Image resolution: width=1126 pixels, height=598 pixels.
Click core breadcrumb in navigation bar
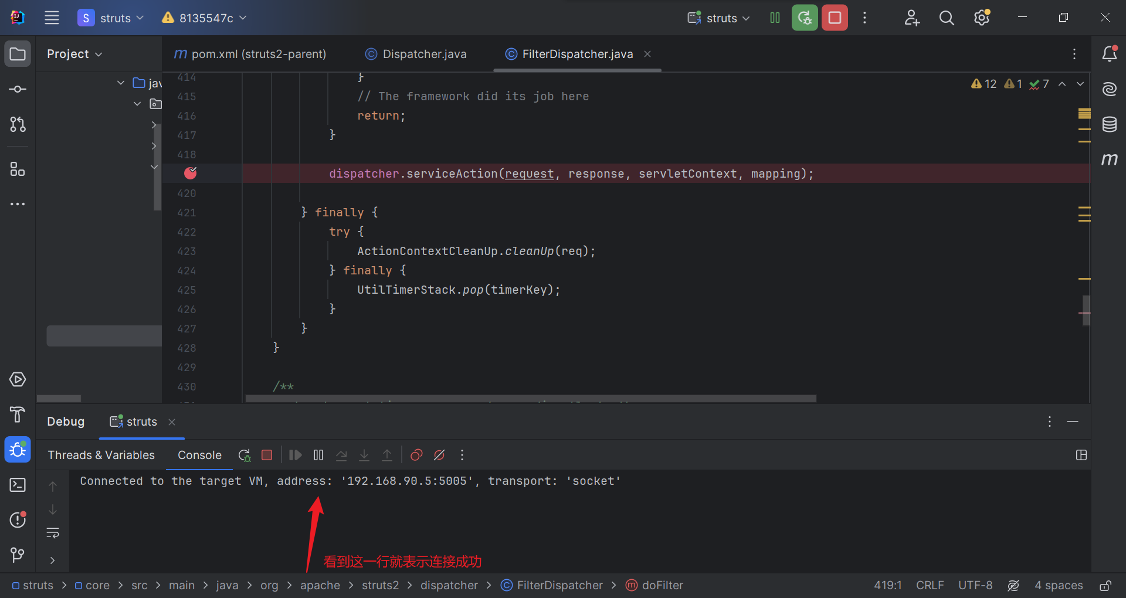(x=92, y=585)
